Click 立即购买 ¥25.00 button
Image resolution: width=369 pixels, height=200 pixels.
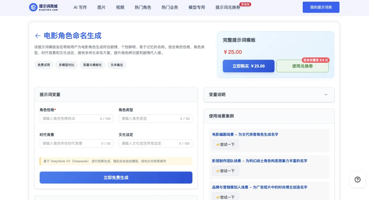pos(248,66)
